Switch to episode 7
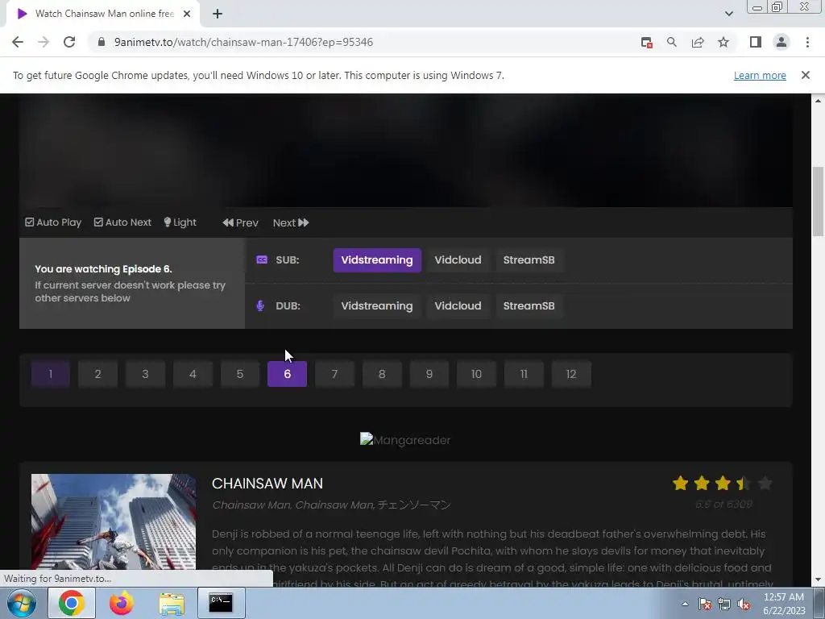825x619 pixels. tap(334, 374)
